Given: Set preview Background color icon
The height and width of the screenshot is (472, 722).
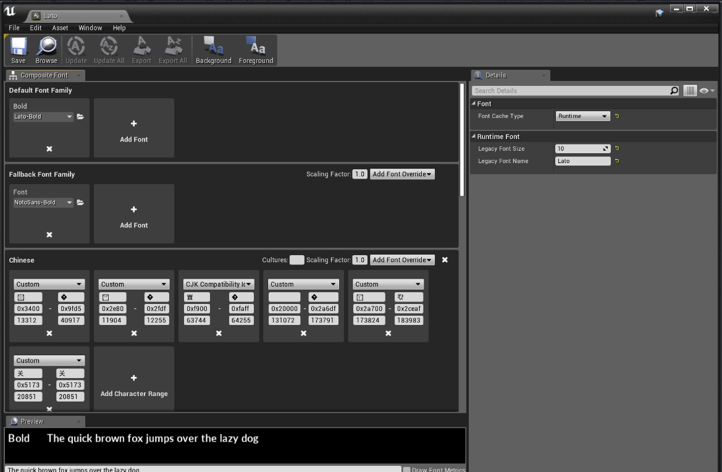Looking at the screenshot, I should (x=213, y=49).
